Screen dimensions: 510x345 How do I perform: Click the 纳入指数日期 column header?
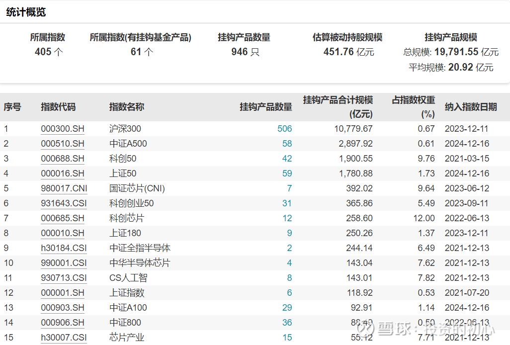pos(470,107)
